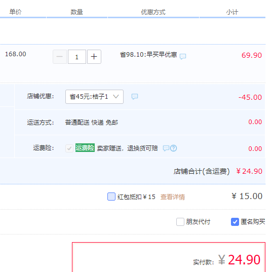273x272 pixels.
Task: Open the 查看详情 link
Action: pos(173,197)
